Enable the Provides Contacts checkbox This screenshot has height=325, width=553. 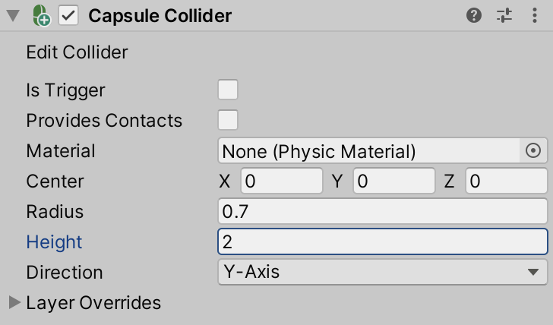click(228, 121)
